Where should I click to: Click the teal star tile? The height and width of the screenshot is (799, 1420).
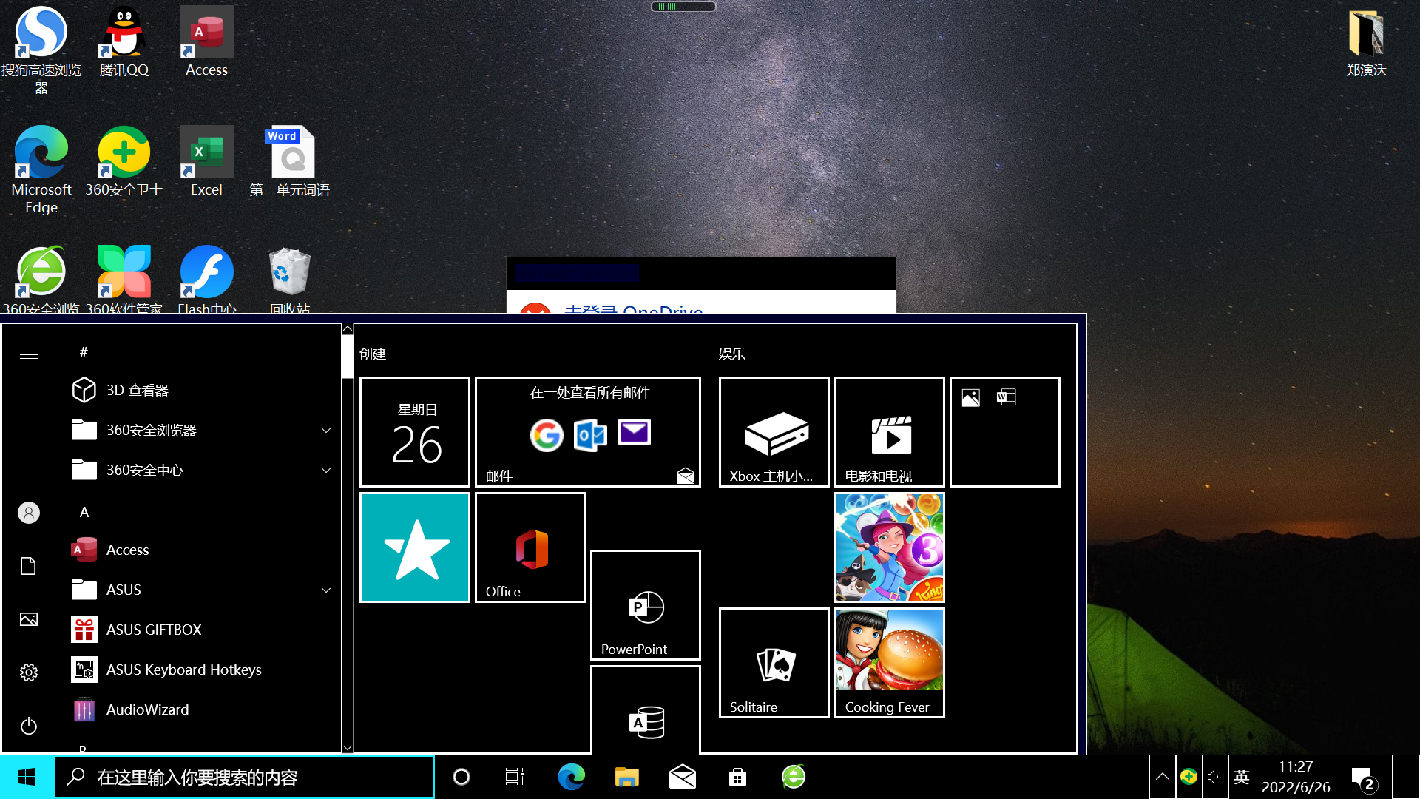tap(415, 547)
